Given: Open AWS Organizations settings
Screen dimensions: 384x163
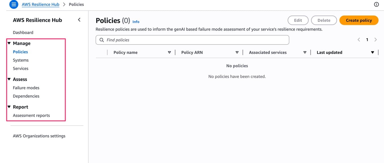Looking at the screenshot, I should 39,136.
